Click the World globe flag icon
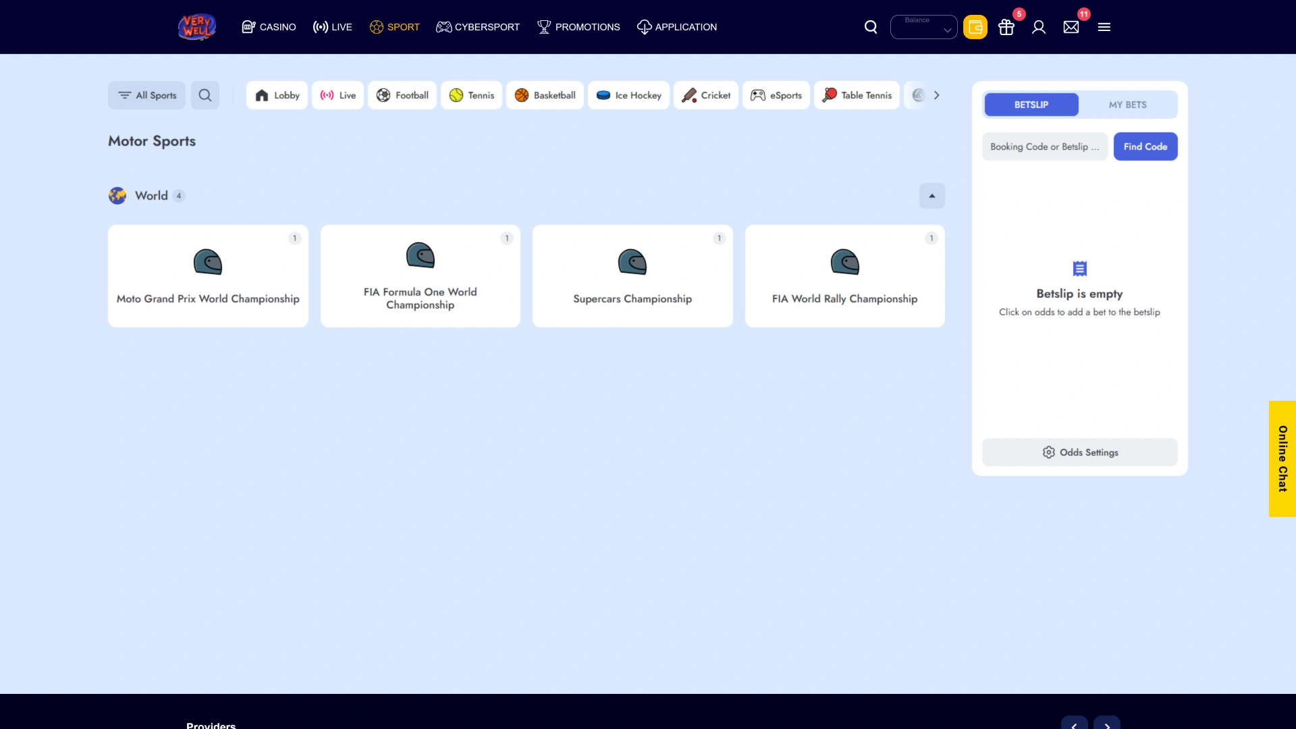The height and width of the screenshot is (729, 1296). click(x=117, y=196)
